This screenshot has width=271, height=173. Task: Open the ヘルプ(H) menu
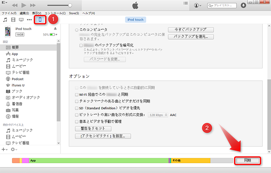coord(88,13)
